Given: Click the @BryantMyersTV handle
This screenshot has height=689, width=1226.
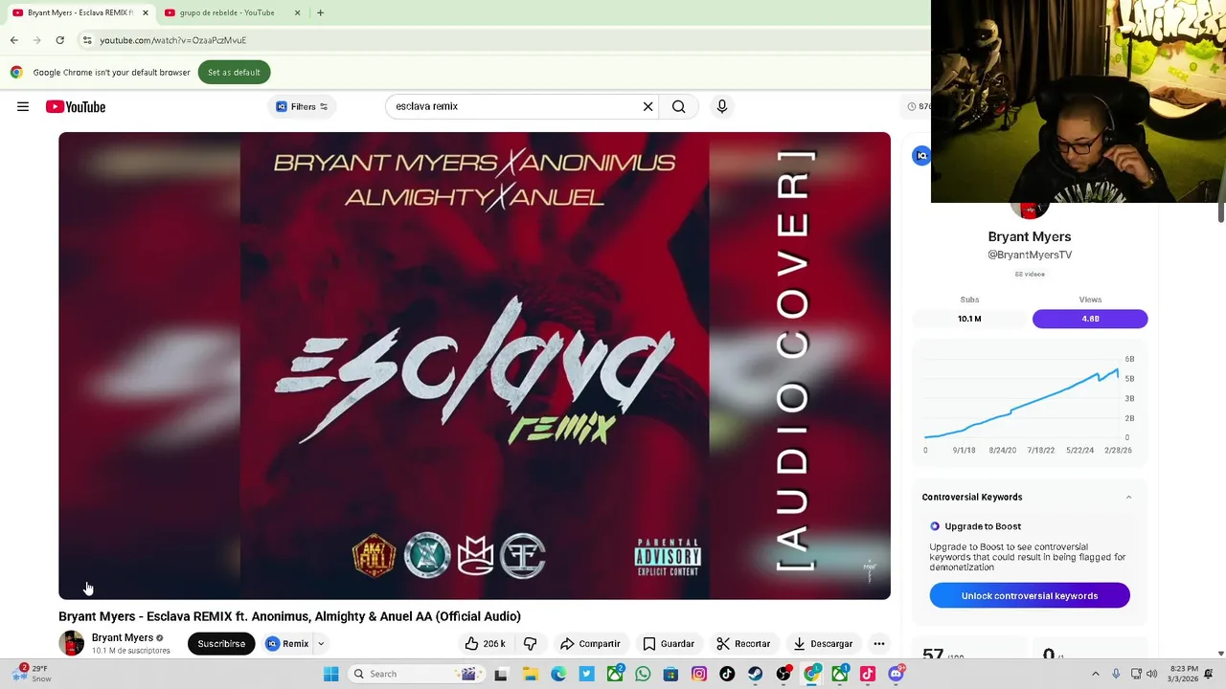Looking at the screenshot, I should [x=1030, y=255].
